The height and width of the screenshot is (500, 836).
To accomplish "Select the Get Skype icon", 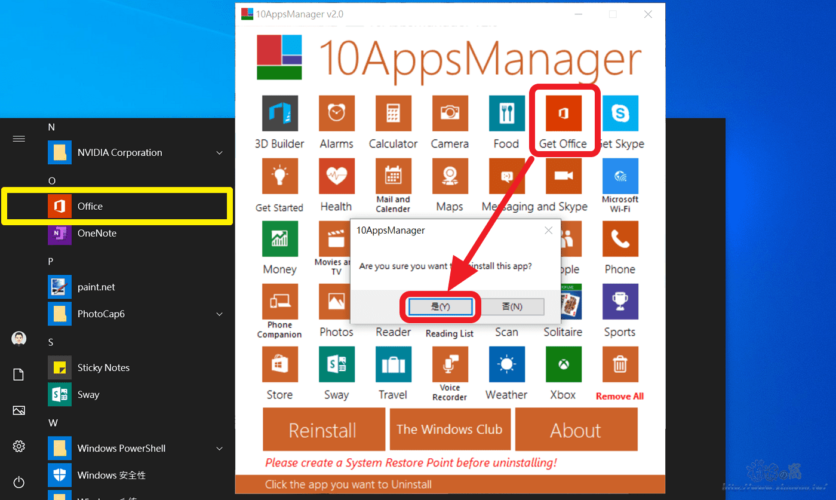I will point(620,113).
